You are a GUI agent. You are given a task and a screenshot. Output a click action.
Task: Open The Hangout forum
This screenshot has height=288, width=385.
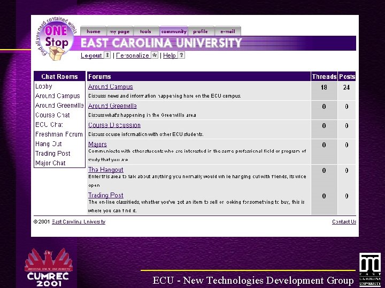(x=105, y=170)
